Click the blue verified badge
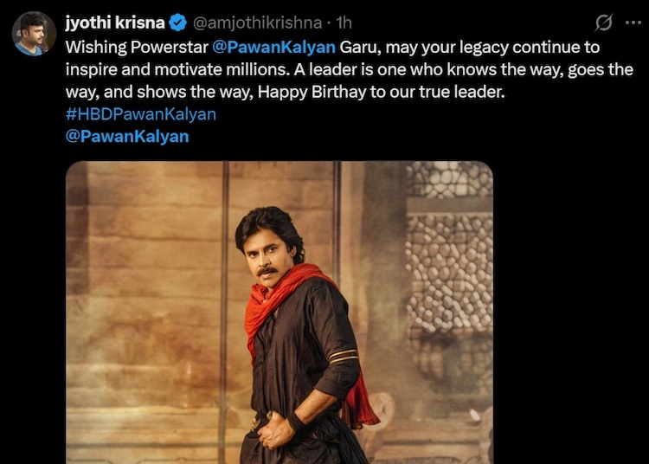The image size is (649, 464). tap(178, 23)
